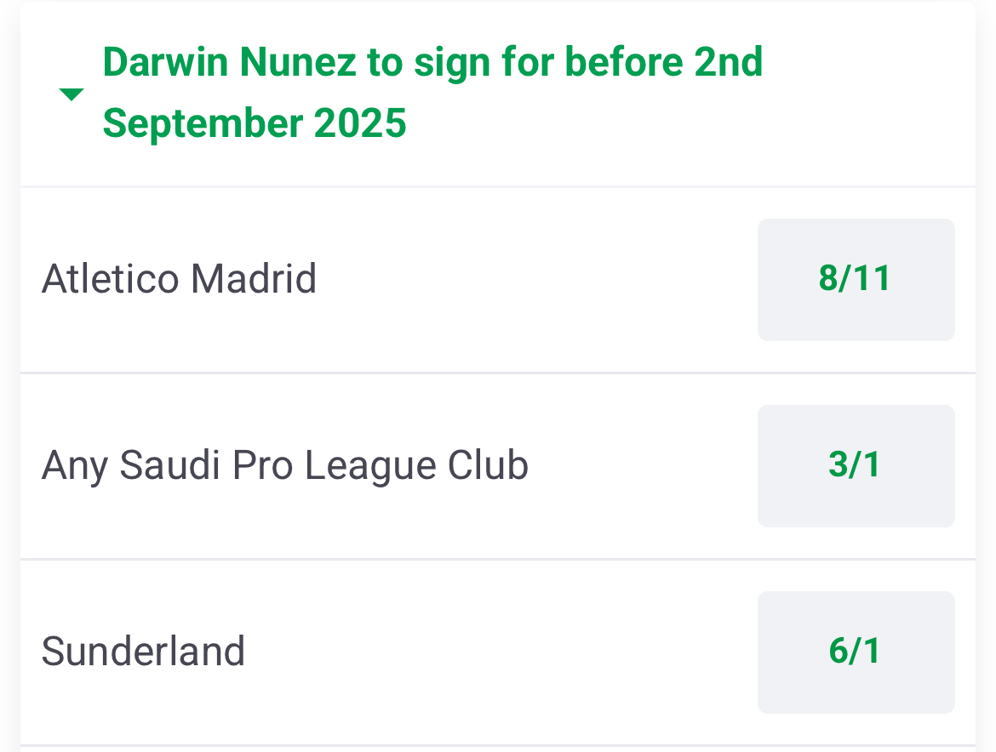Click the gray odds box in the Sunderland row
The height and width of the screenshot is (752, 996).
click(856, 652)
